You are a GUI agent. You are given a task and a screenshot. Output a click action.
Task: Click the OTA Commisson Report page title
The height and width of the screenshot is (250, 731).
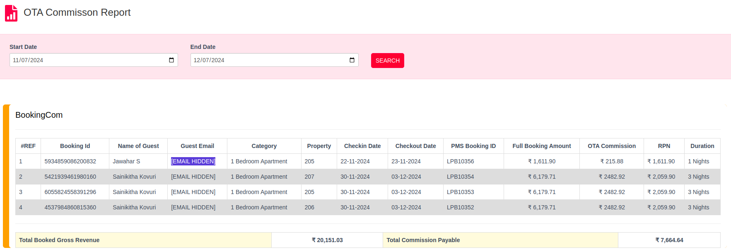(77, 12)
